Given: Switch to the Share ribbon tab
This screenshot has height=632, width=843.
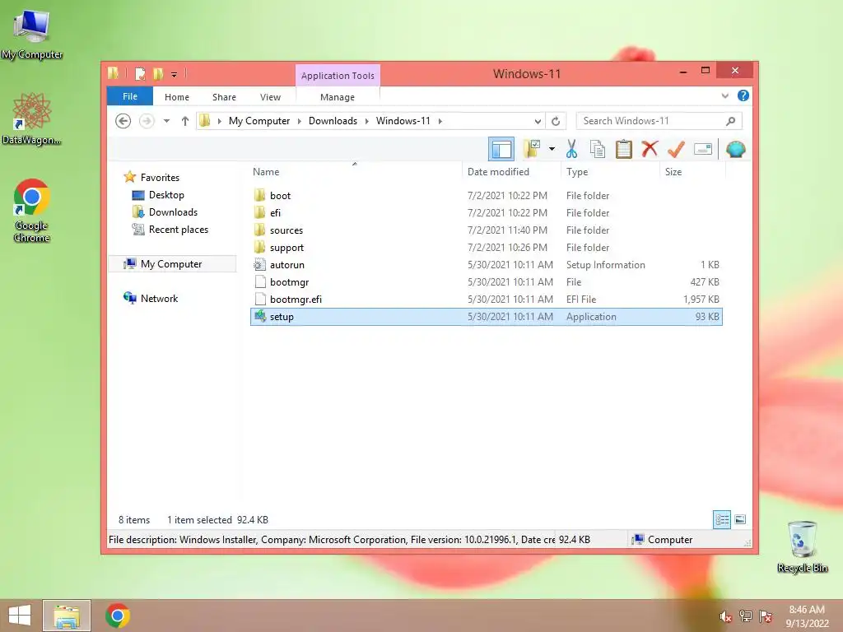Looking at the screenshot, I should 224,97.
